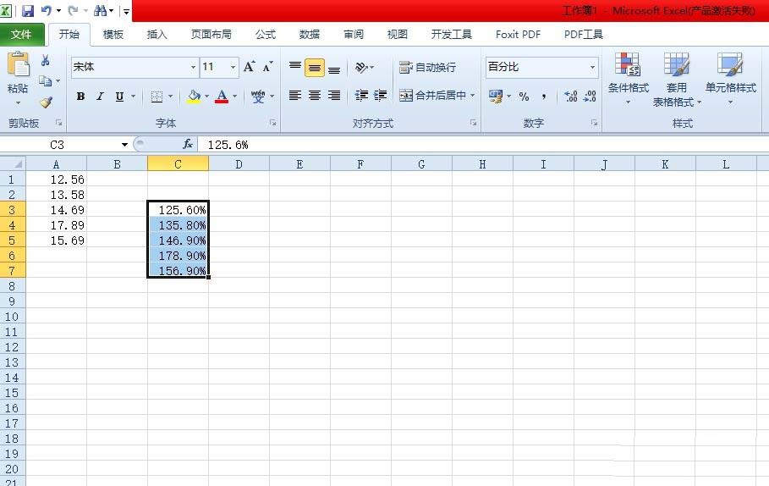This screenshot has height=486, width=769.
Task: Open the 百分比 number format dropdown
Action: click(x=592, y=67)
